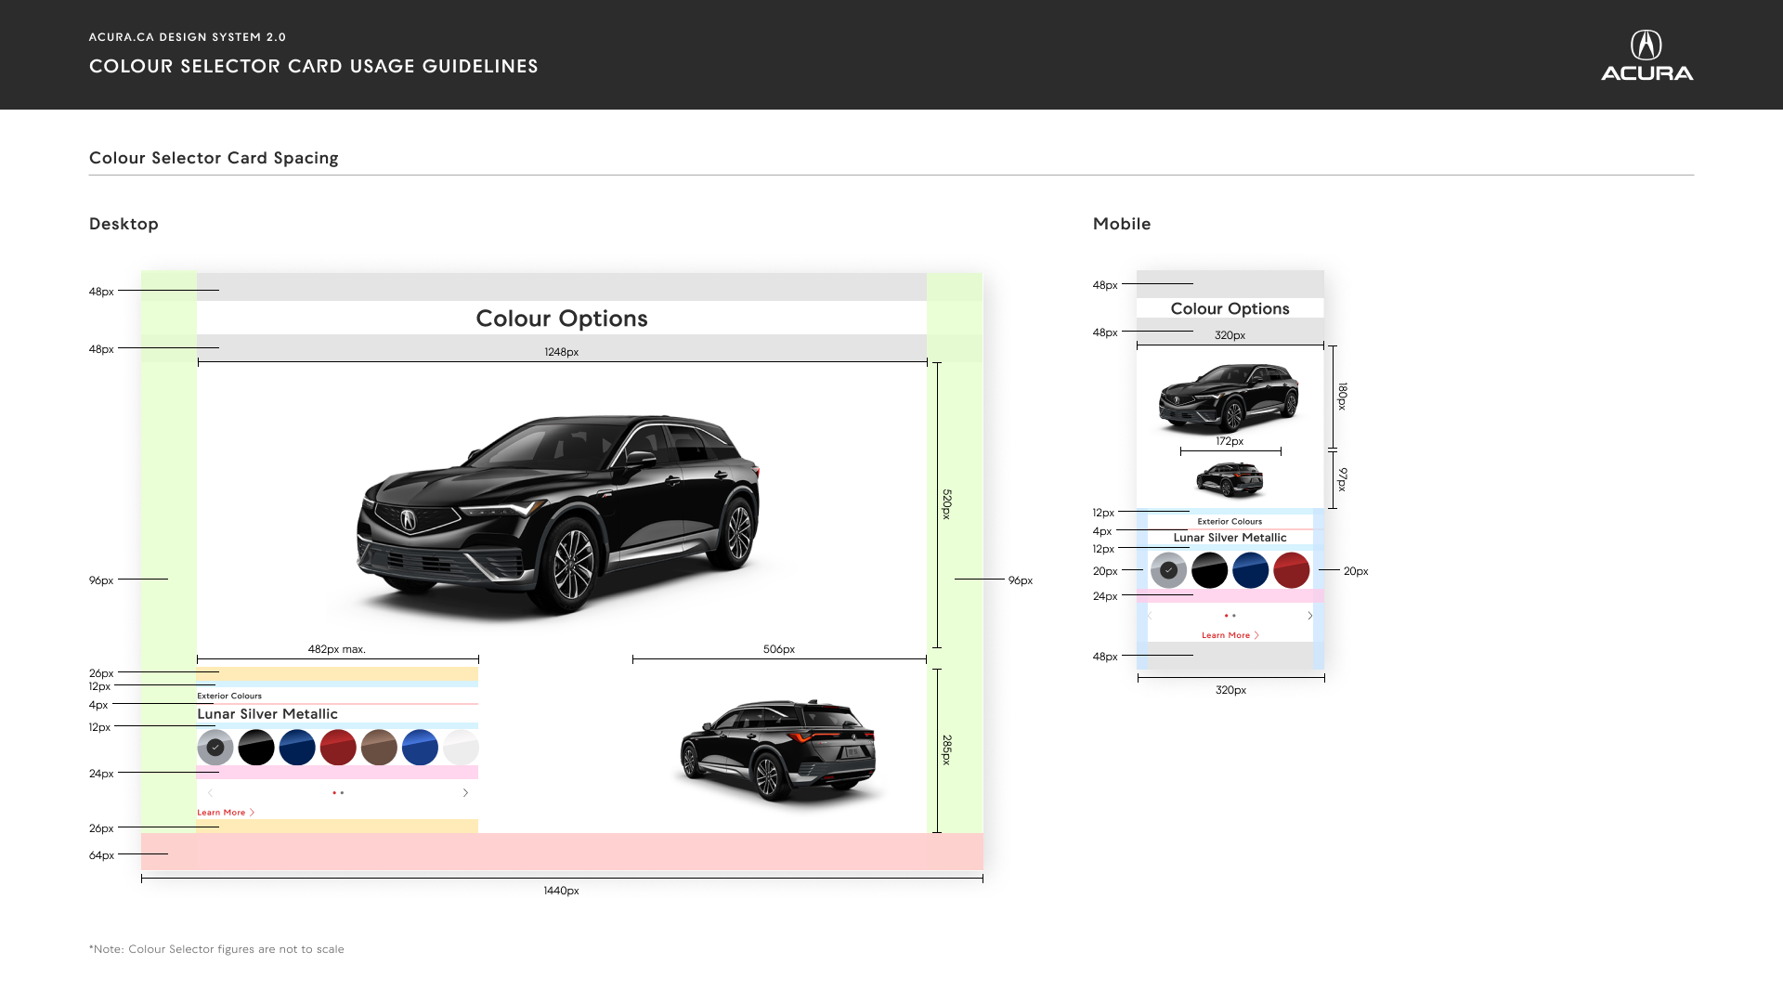This screenshot has height=1003, width=1783.
Task: Pick the bright blue swatch in desktop mockup
Action: coord(420,748)
